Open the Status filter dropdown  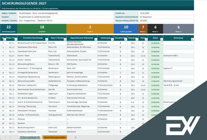162,39
